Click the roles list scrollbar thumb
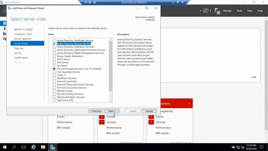This screenshot has width=268, height=151. tap(111, 66)
